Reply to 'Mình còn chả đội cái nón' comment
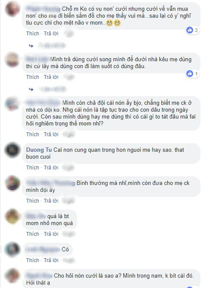This screenshot has height=288, width=216. point(51,134)
